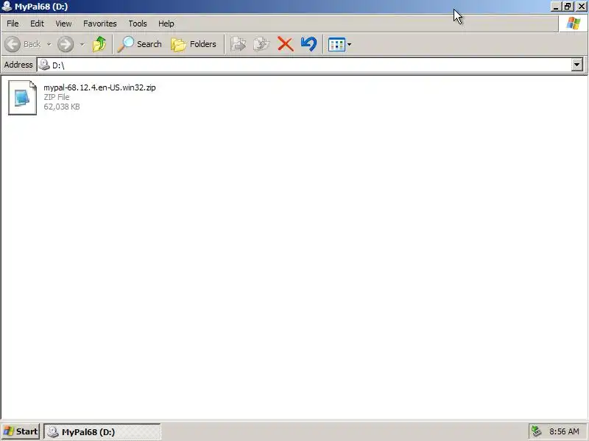The image size is (589, 441).
Task: Click the Move To toolbar icon
Action: [x=238, y=44]
